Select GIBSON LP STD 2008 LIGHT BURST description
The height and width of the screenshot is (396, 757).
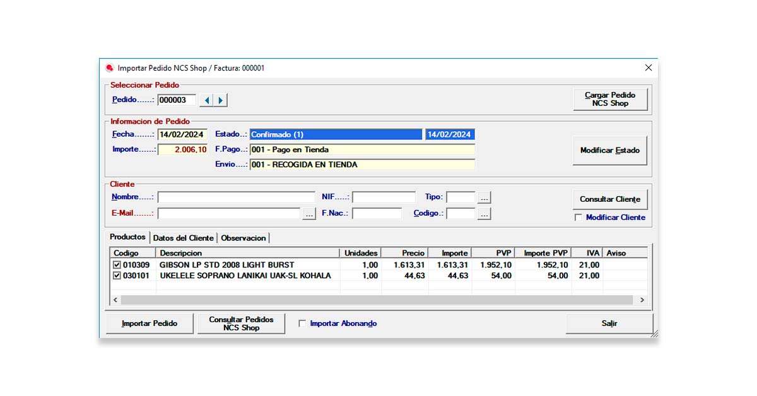tap(227, 265)
